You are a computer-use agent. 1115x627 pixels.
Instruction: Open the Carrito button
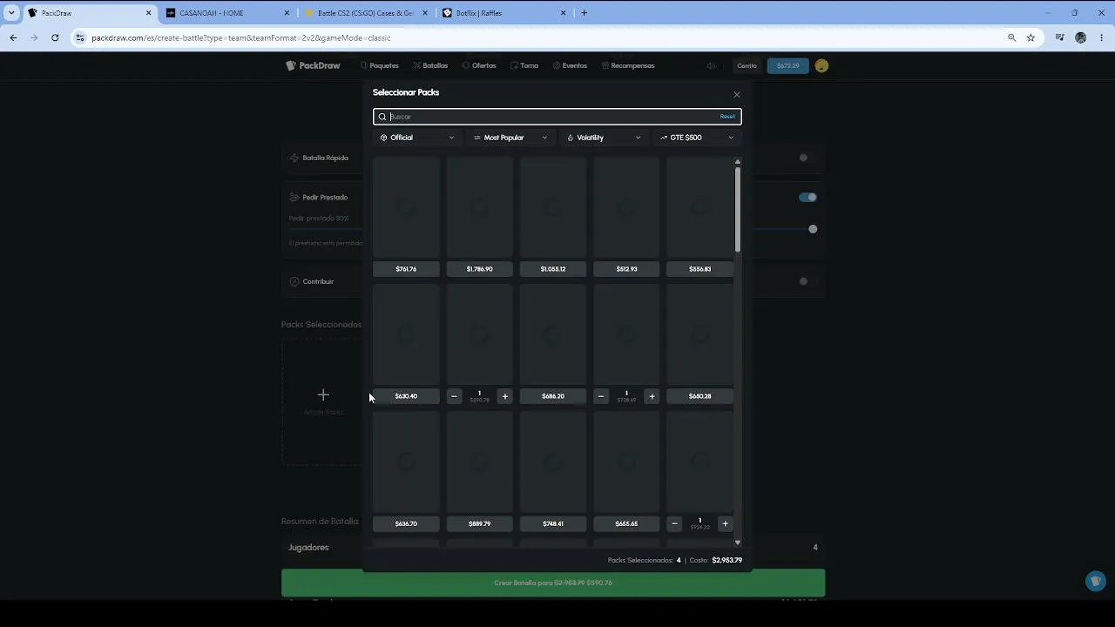tap(747, 65)
